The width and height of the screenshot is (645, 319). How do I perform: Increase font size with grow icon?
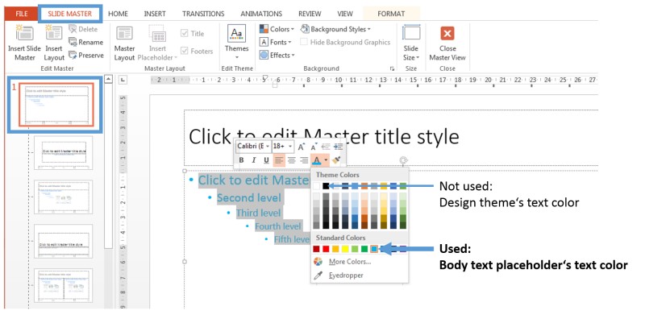[302, 147]
